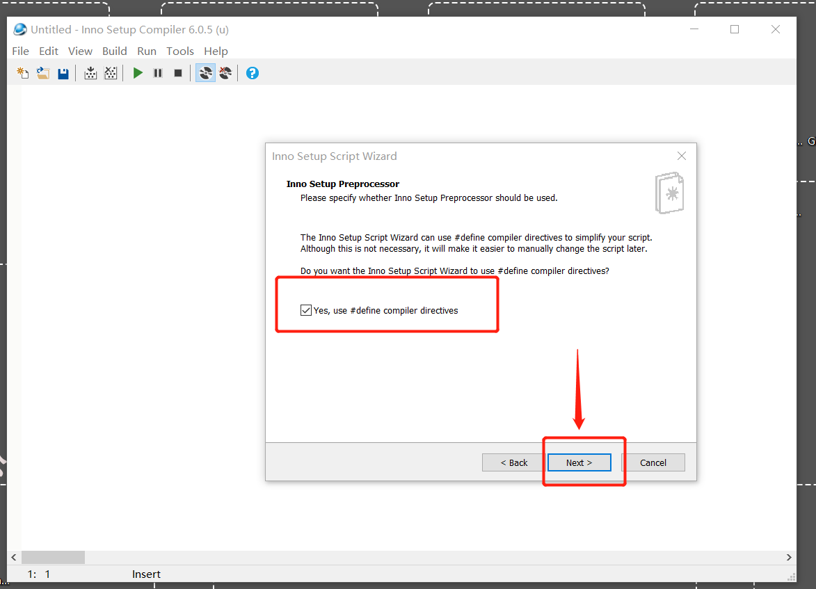The height and width of the screenshot is (589, 816).
Task: Open the Run menu
Action: (x=147, y=51)
